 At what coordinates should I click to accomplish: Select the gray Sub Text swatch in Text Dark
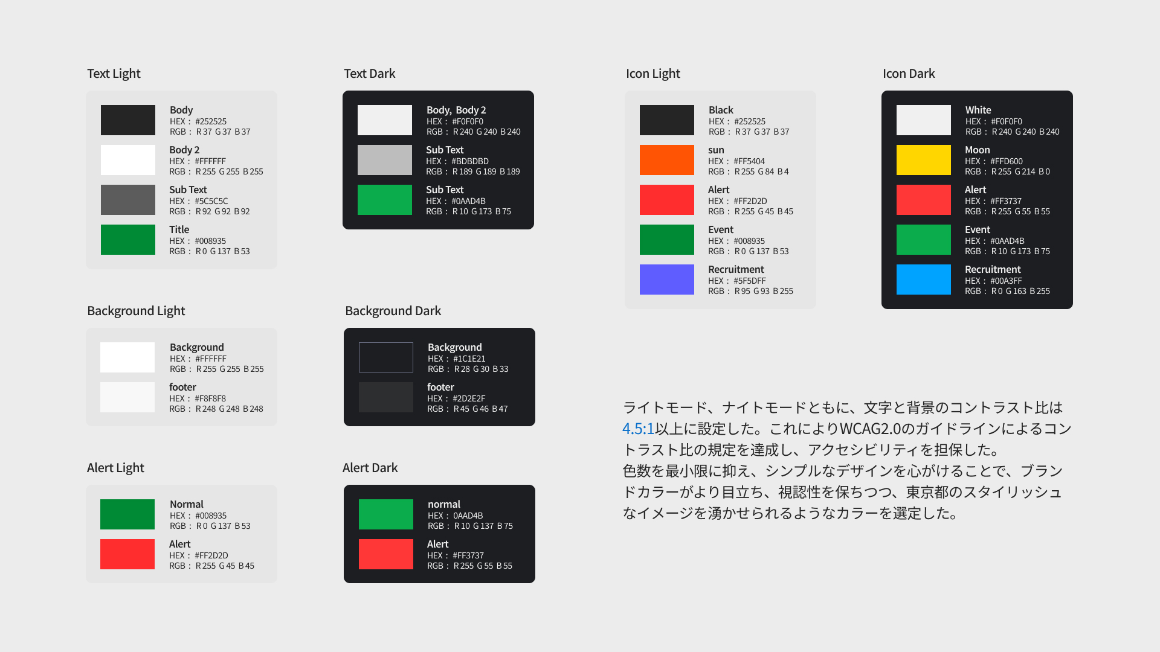[x=384, y=160]
